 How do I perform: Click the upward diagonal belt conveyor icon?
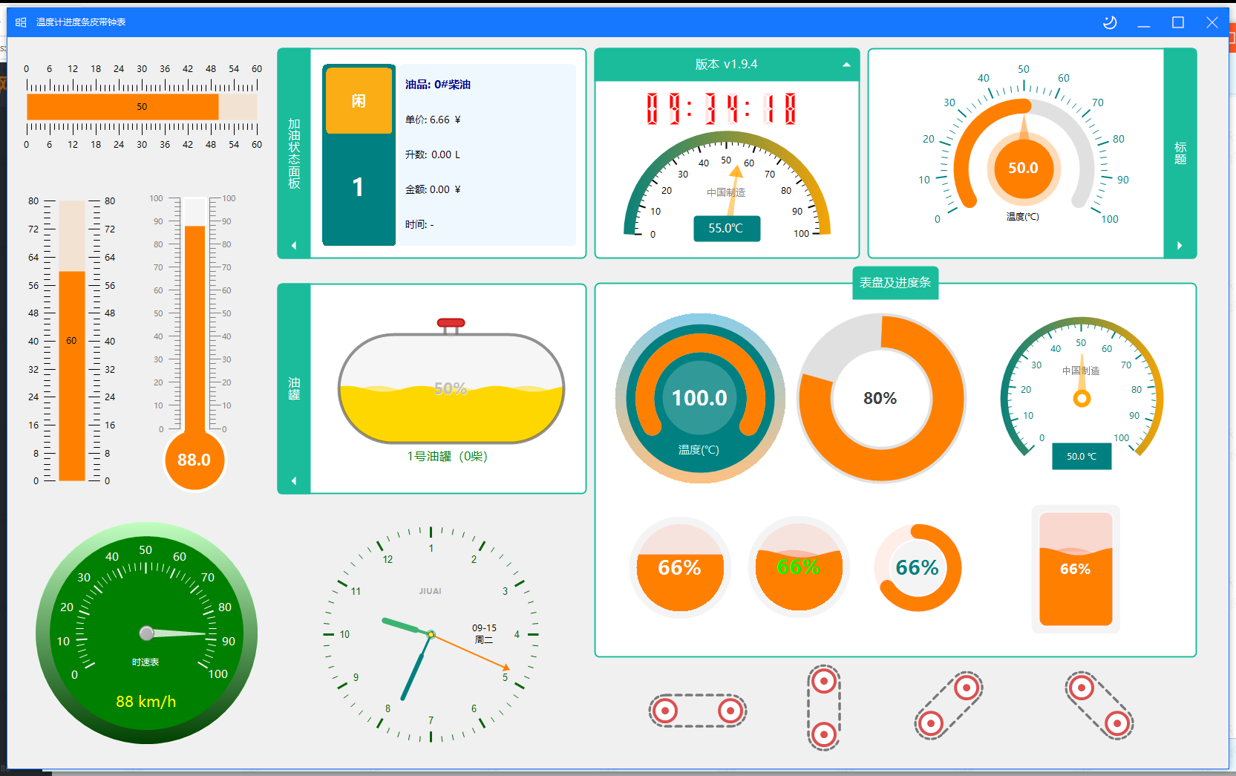(949, 705)
